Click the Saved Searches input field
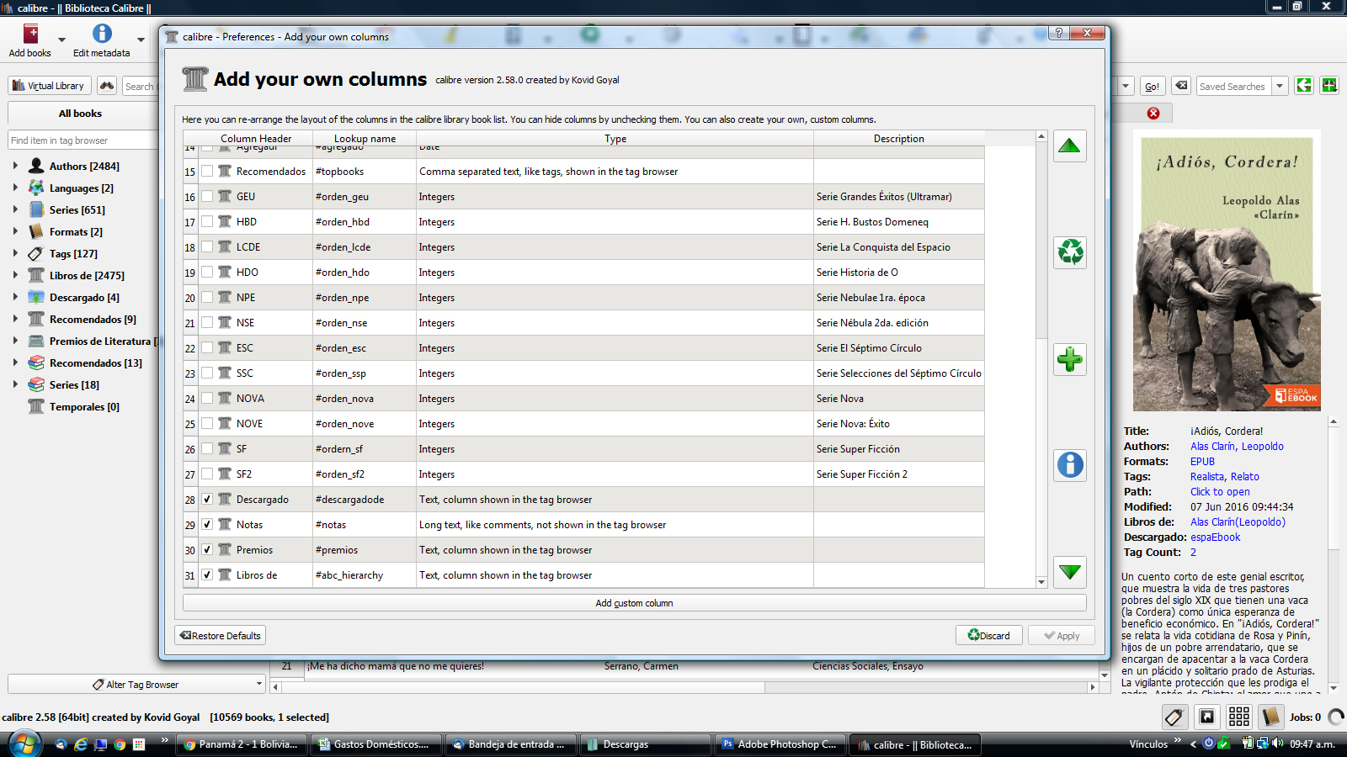This screenshot has height=757, width=1347. [x=1234, y=86]
